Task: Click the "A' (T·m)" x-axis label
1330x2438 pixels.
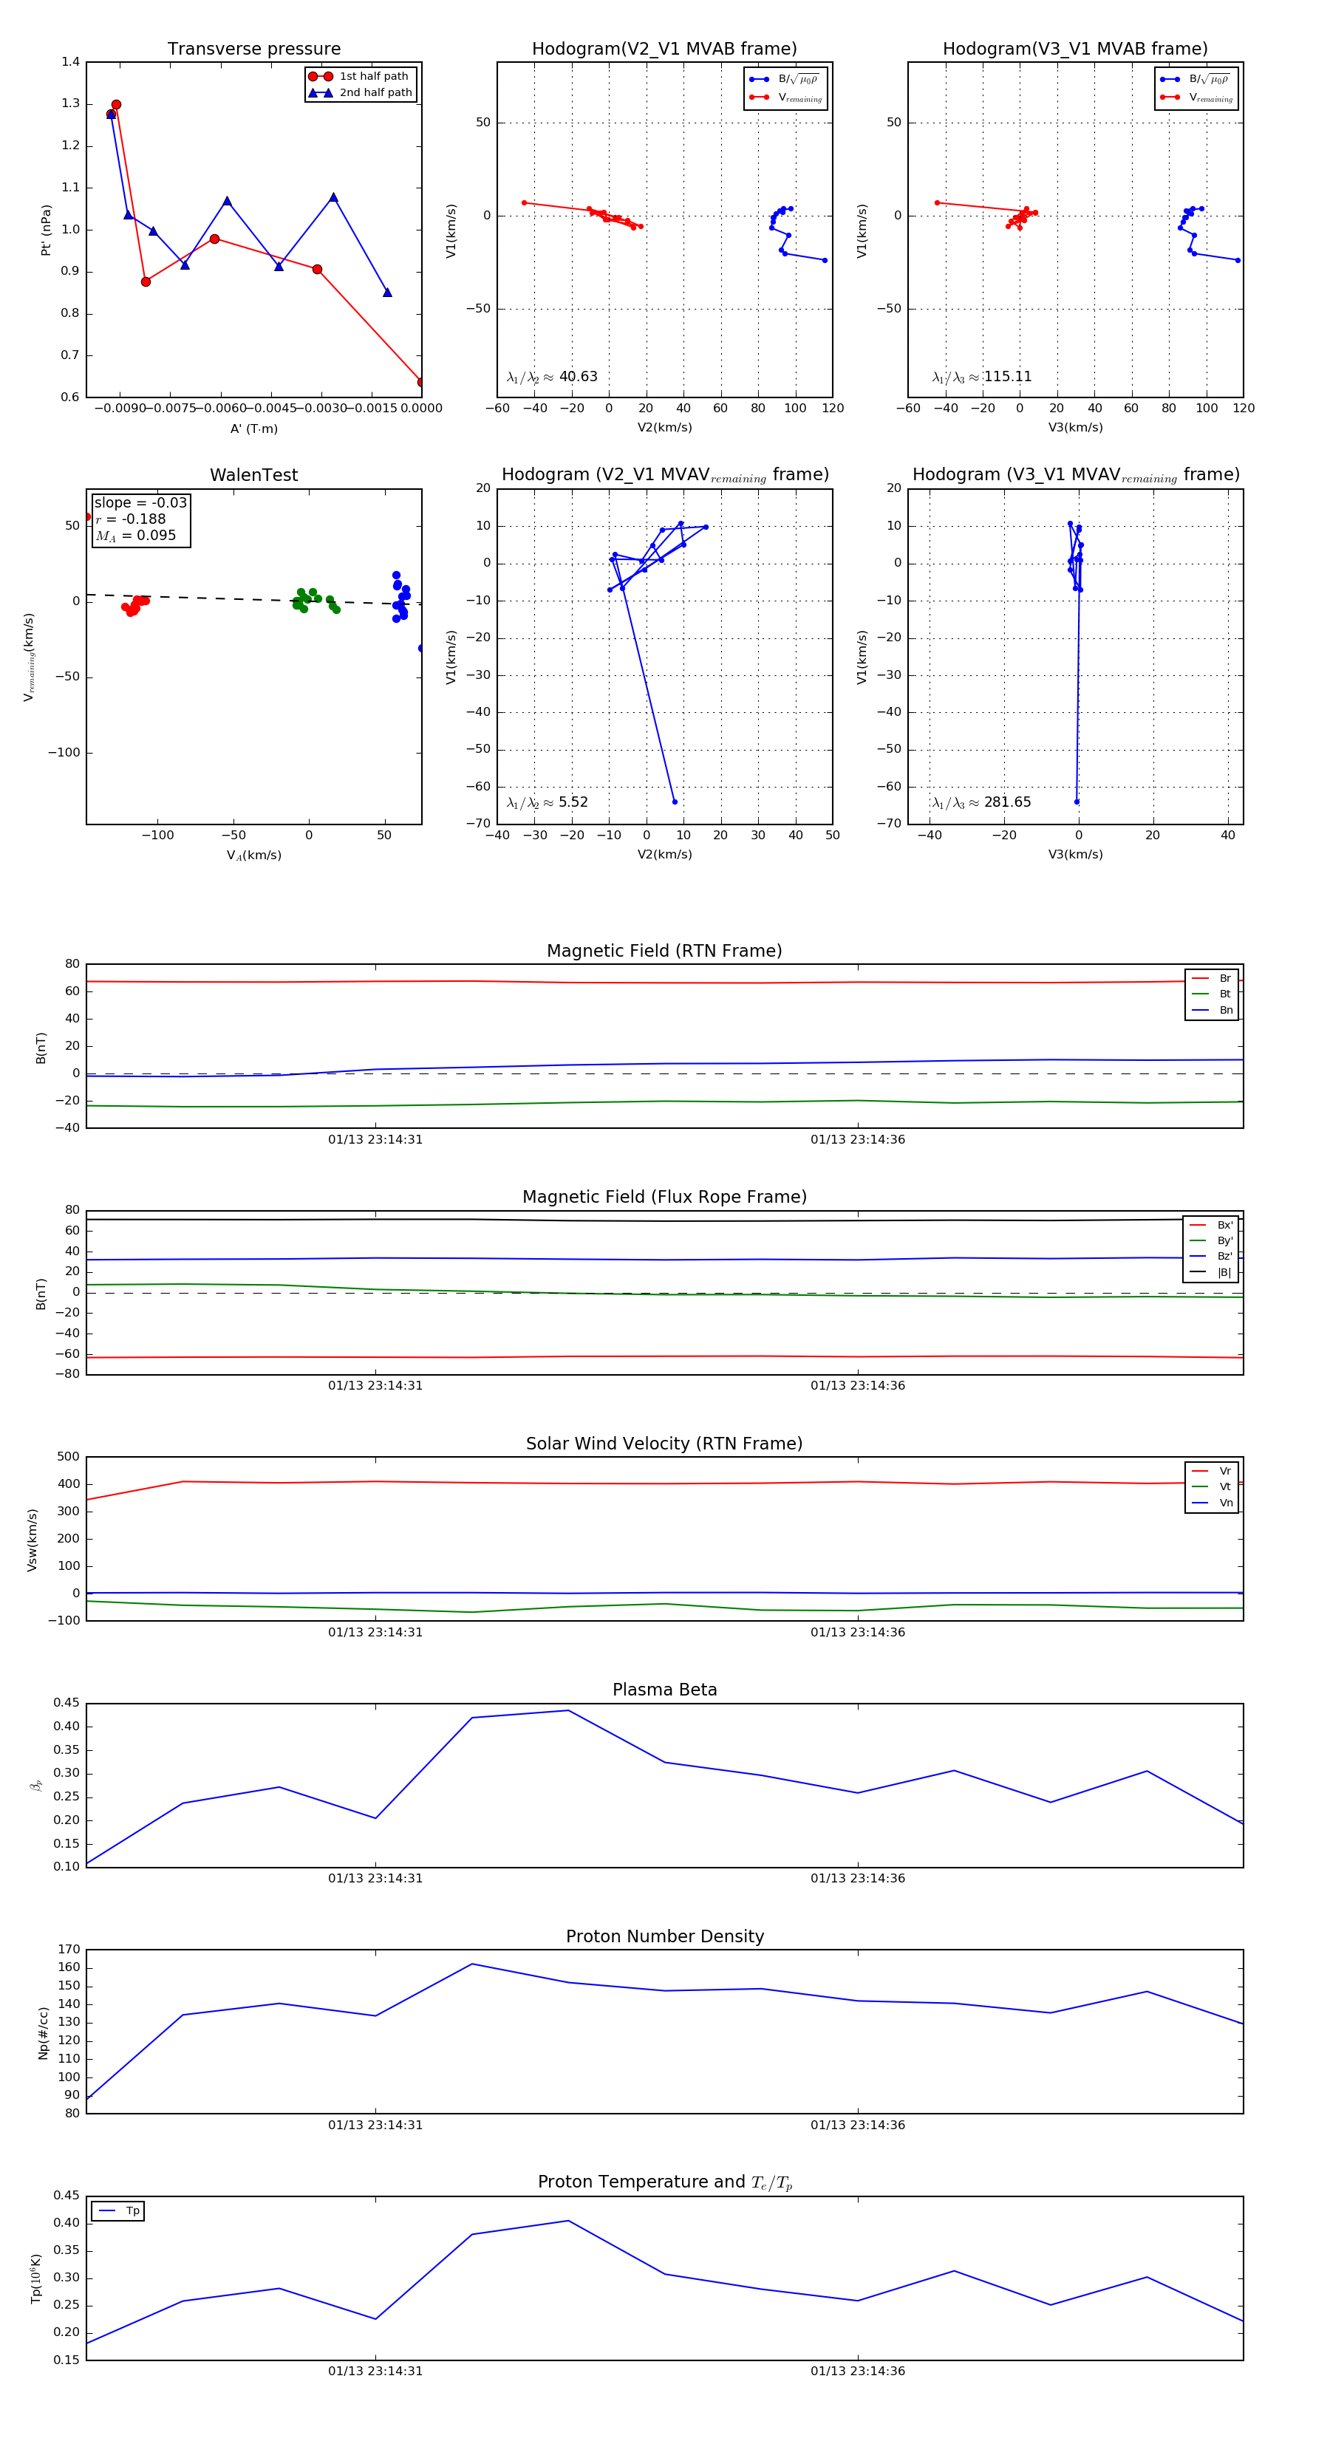Action: coord(253,428)
